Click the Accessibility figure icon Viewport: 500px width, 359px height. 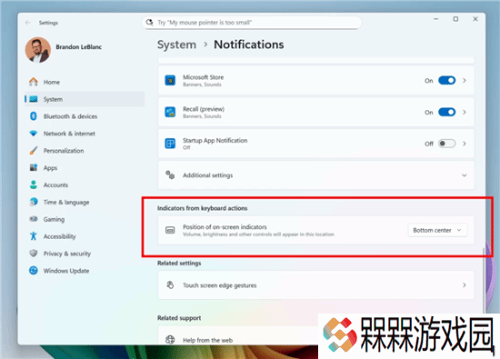click(x=33, y=236)
